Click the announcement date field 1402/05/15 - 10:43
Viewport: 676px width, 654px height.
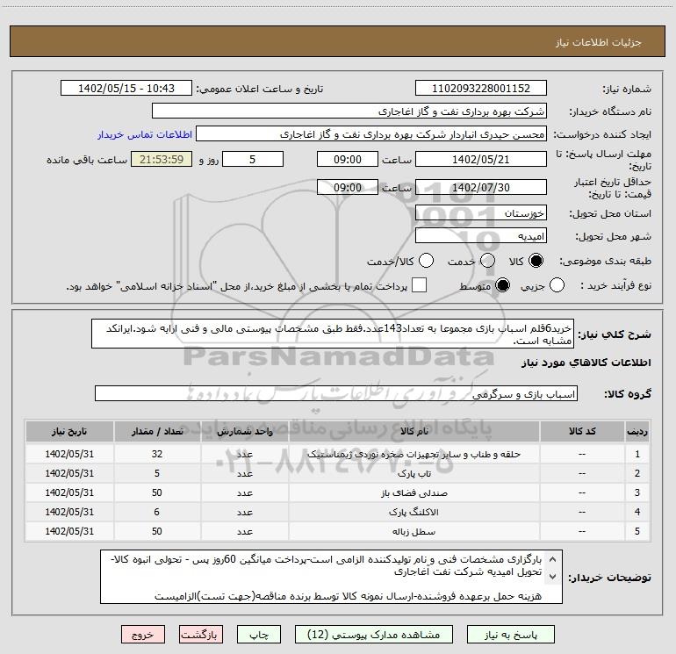pos(126,88)
